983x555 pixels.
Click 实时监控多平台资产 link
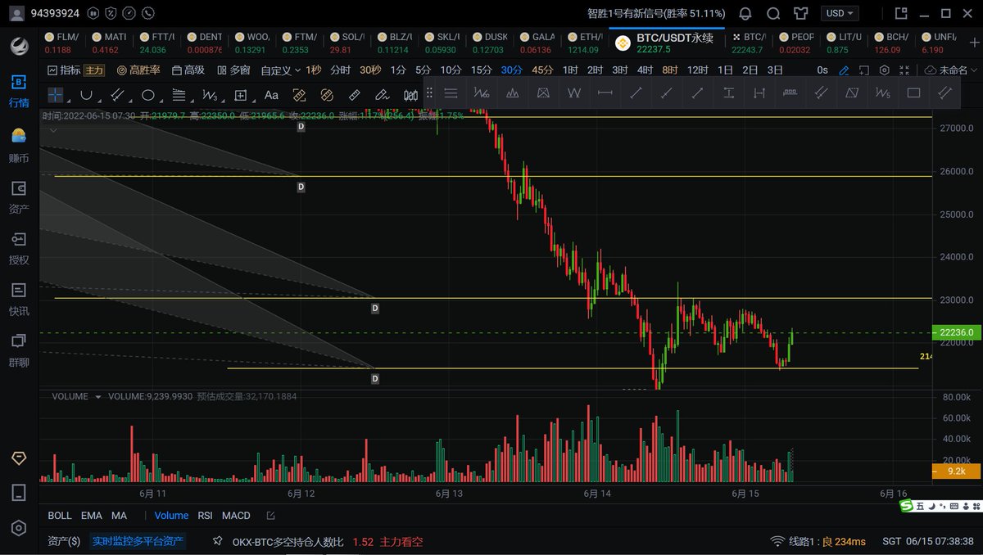pos(138,541)
